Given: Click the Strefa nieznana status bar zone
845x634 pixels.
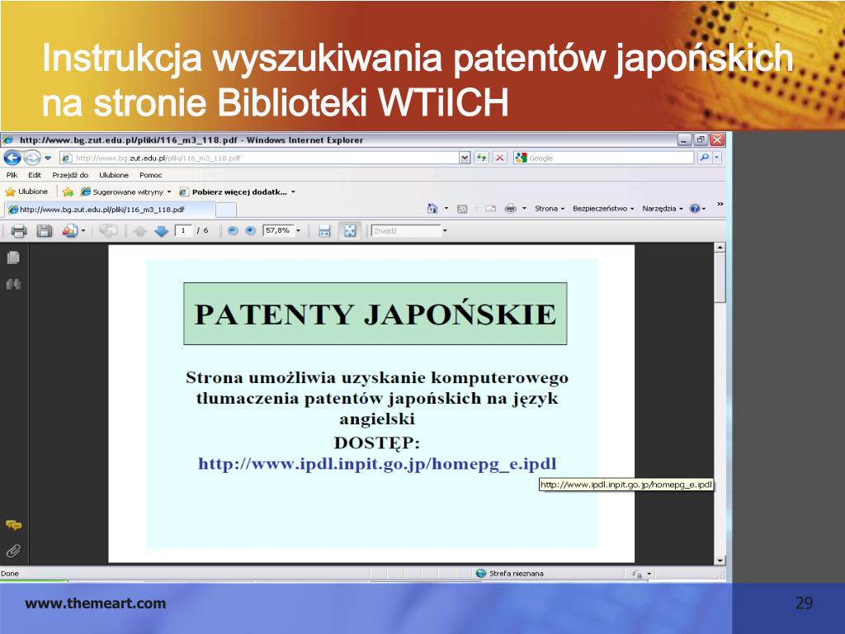Looking at the screenshot, I should pyautogui.click(x=510, y=574).
